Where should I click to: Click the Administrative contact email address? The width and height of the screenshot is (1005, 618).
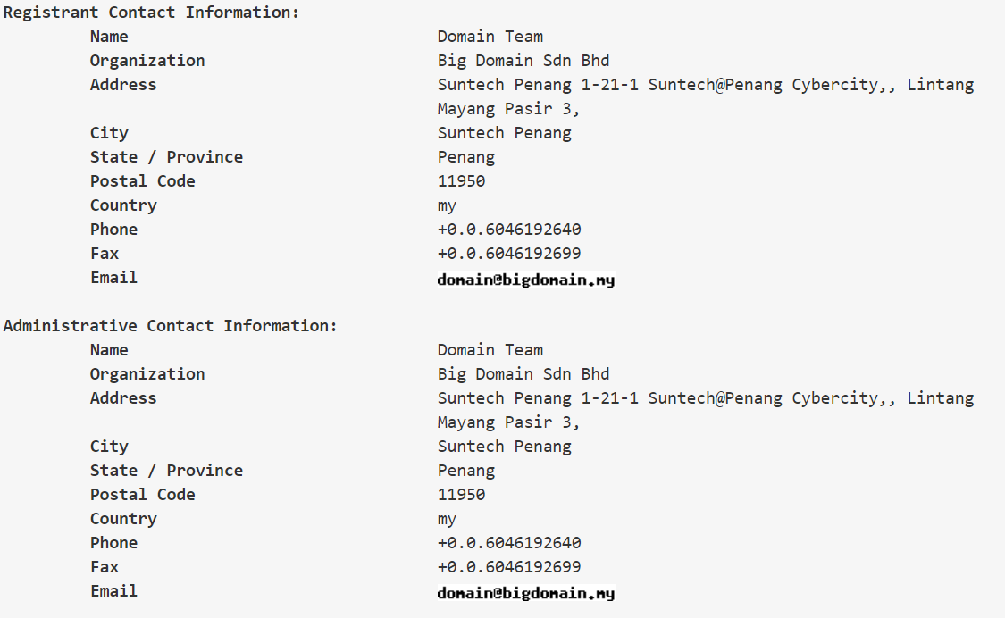525,593
